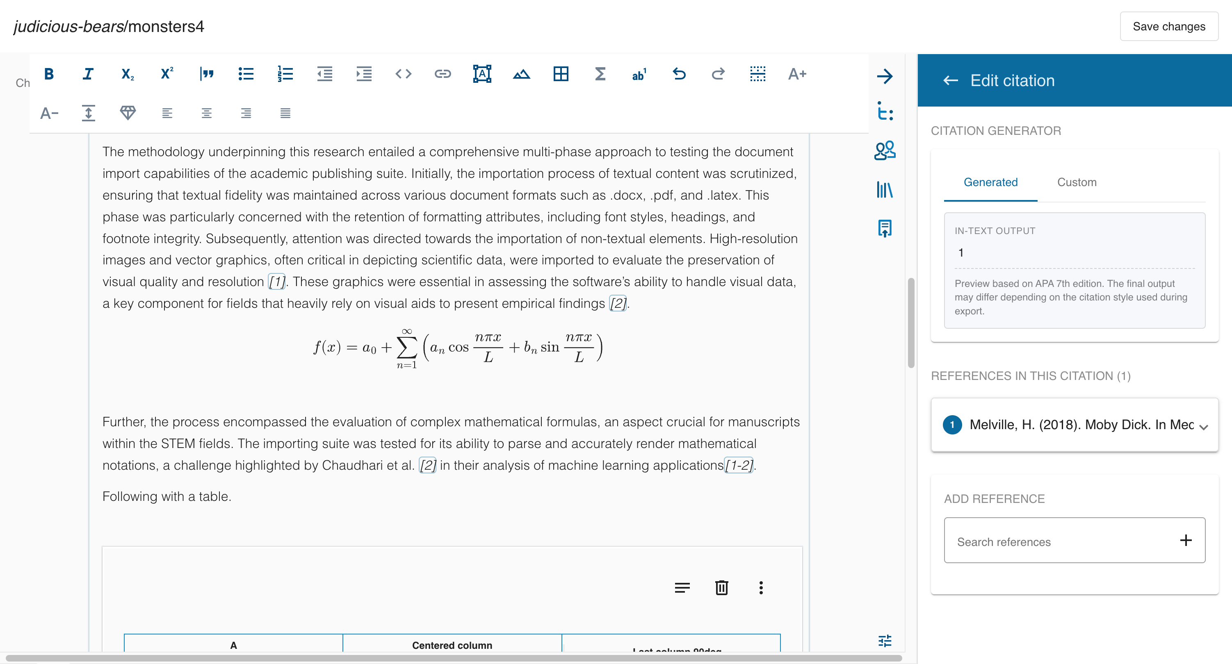Undo the last change
The image size is (1232, 664).
click(679, 74)
